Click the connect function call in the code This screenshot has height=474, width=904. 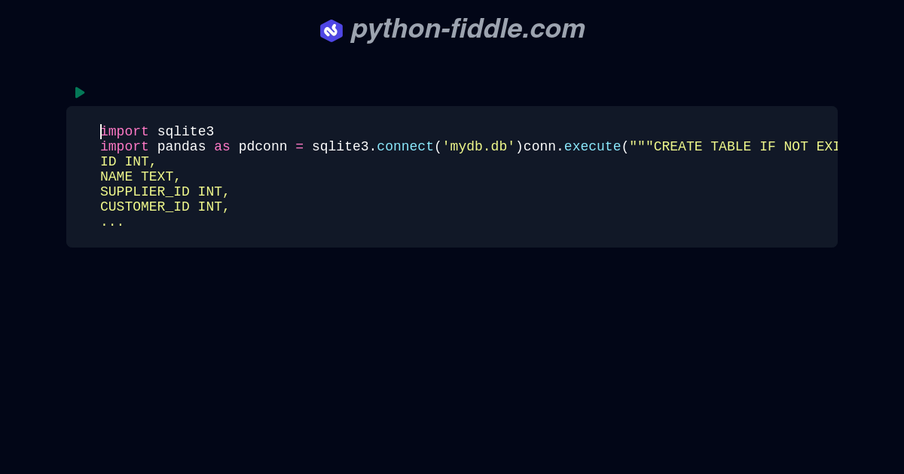click(x=405, y=147)
